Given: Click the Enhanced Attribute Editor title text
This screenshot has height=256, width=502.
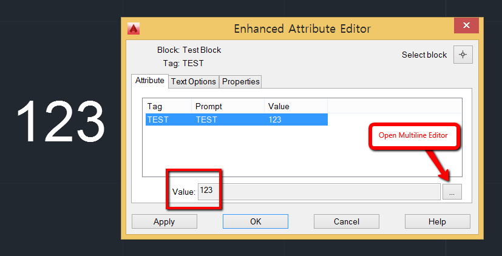Looking at the screenshot, I should tap(302, 29).
